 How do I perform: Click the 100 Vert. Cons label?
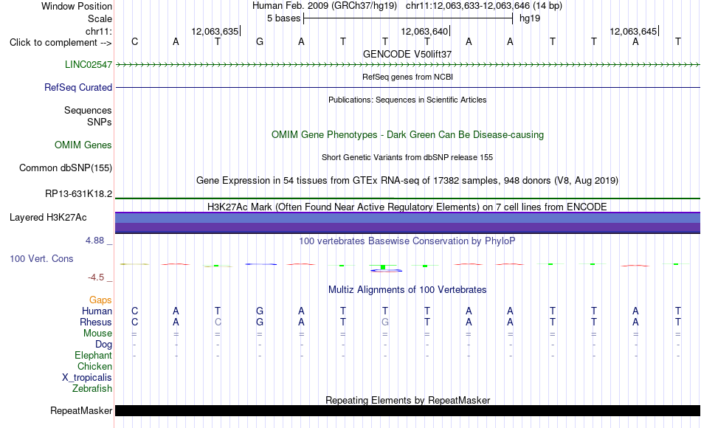41,258
